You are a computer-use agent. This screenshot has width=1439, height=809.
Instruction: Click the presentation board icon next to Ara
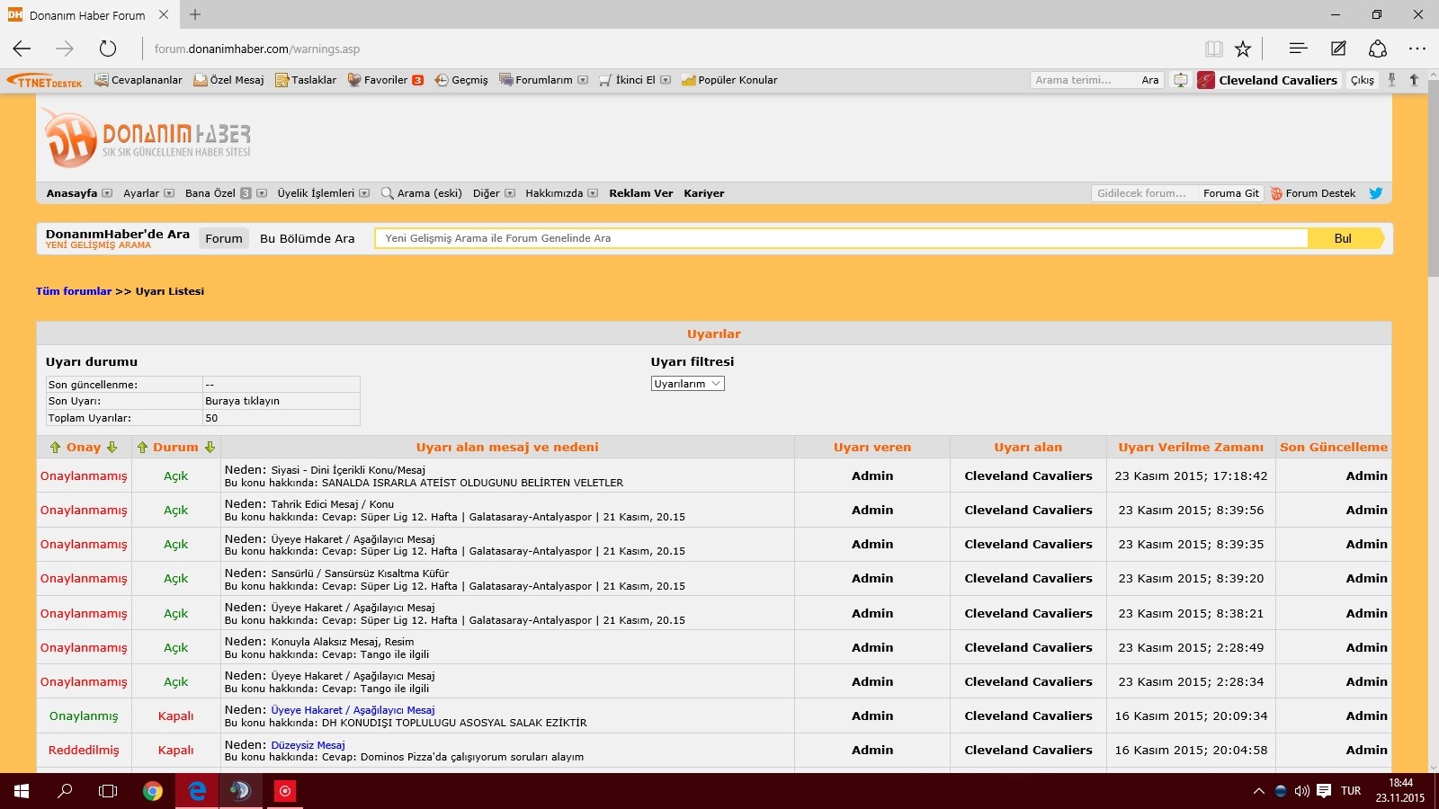pyautogui.click(x=1181, y=80)
